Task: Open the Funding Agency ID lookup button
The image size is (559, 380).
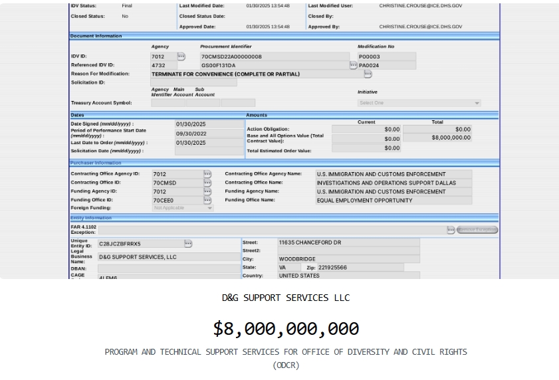Action: coord(207,191)
